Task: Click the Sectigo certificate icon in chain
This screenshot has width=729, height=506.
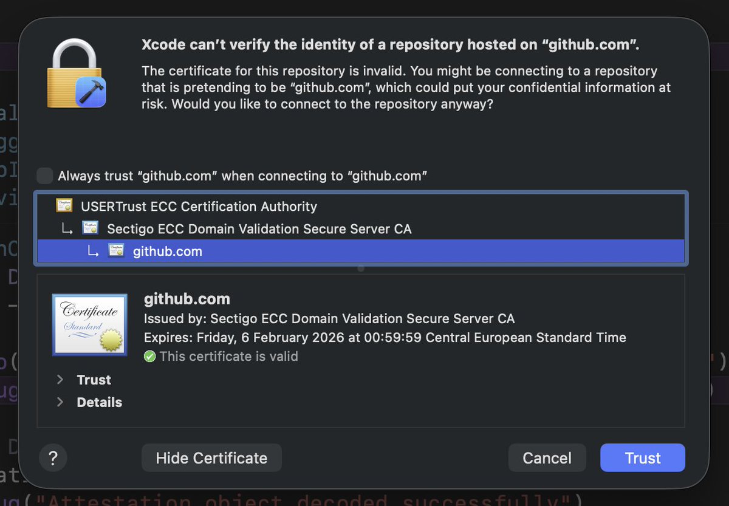Action: click(90, 229)
